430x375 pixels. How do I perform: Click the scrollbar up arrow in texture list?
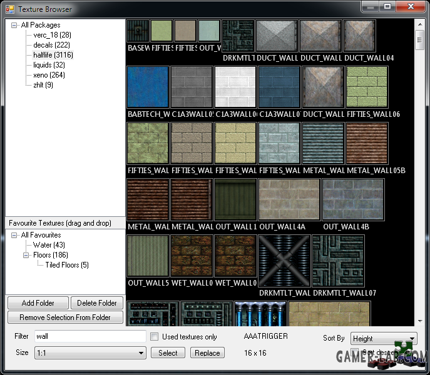point(420,24)
